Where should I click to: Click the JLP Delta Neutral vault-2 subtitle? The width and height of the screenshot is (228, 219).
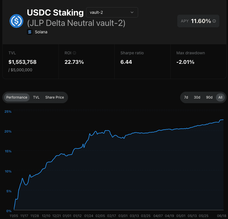(76, 23)
